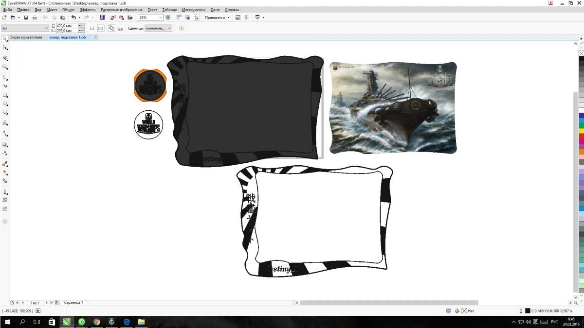Click the page width 420,0 мм field
Image resolution: width=584 pixels, height=328 pixels.
(67, 25)
